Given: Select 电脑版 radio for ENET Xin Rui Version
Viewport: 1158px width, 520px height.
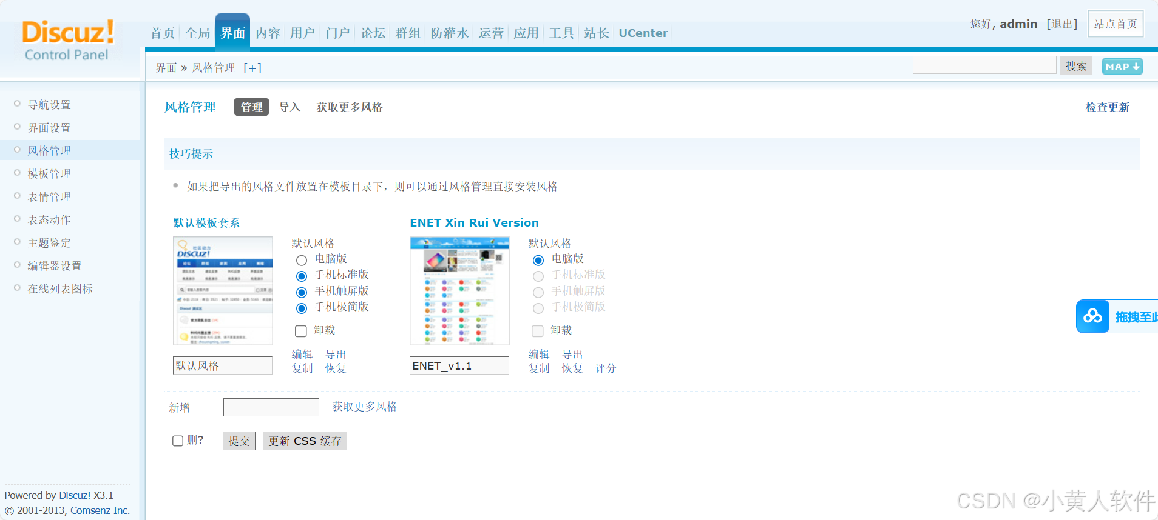Looking at the screenshot, I should coord(538,261).
